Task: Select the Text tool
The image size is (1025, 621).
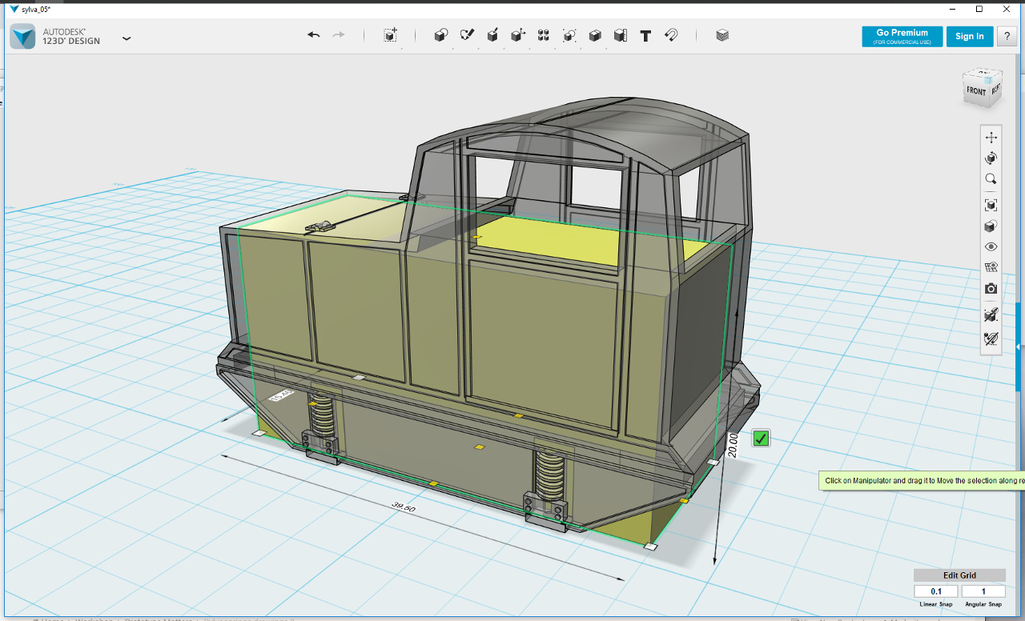Action: pos(645,35)
